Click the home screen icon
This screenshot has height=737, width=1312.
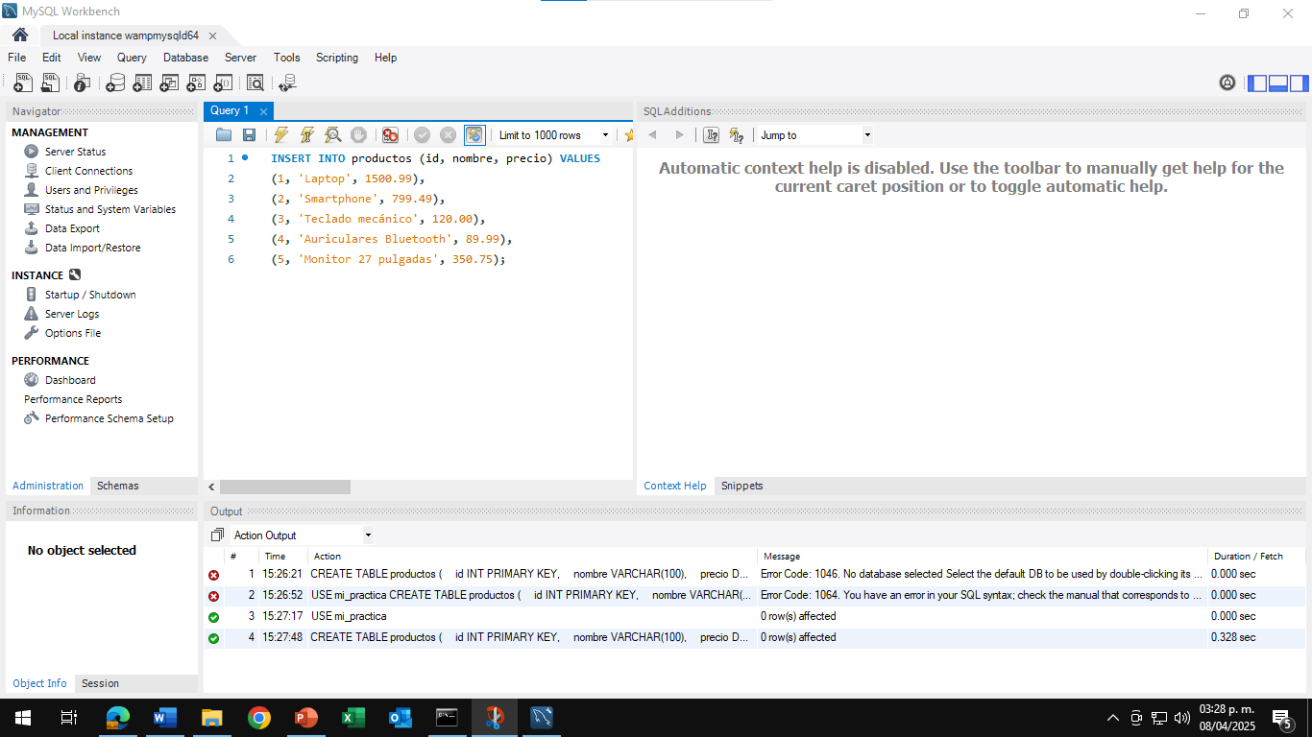[x=20, y=36]
